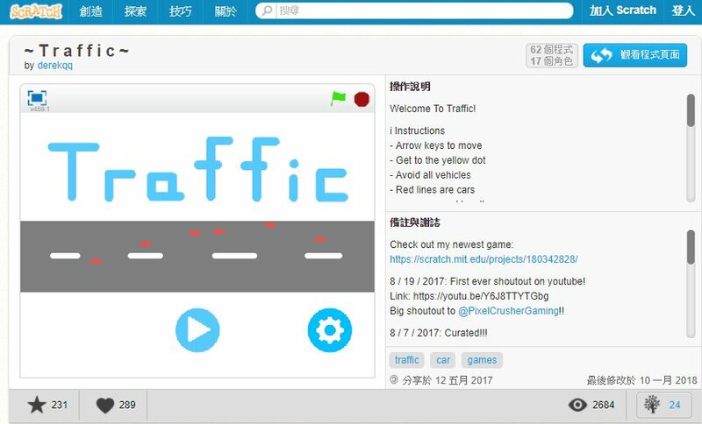Click the 231 favorites count
Screen dimensions: 702x424
click(x=60, y=405)
